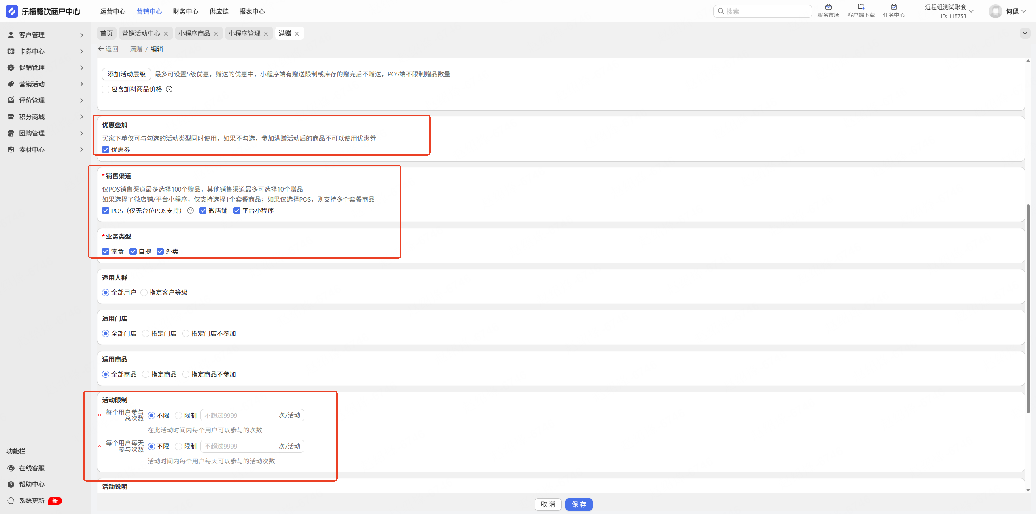Viewport: 1036px width, 514px height.
Task: Click the 系统更新 refresh icon
Action: (x=11, y=501)
